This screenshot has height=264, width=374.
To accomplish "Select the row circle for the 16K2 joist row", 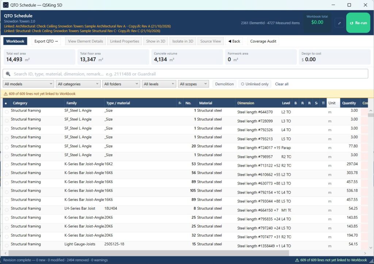I will pos(7,165).
